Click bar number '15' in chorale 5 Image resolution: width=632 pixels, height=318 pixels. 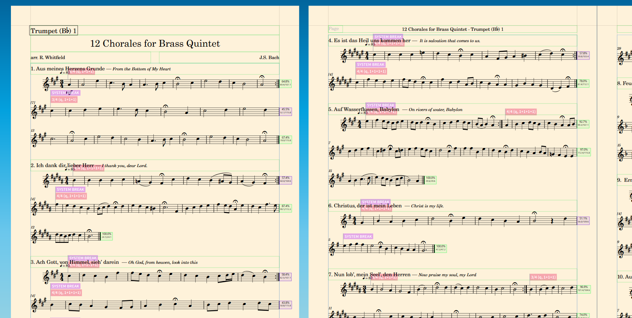(330, 171)
